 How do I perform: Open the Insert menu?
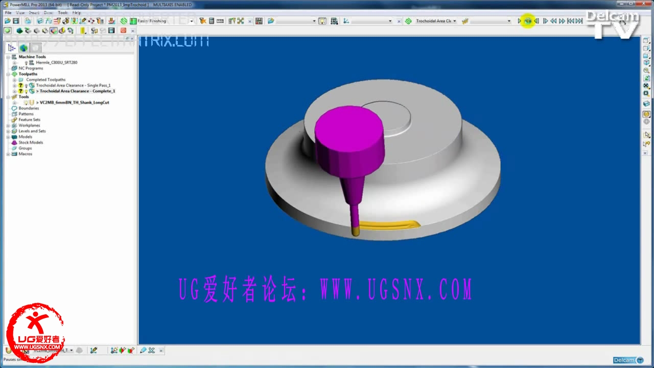pos(34,12)
